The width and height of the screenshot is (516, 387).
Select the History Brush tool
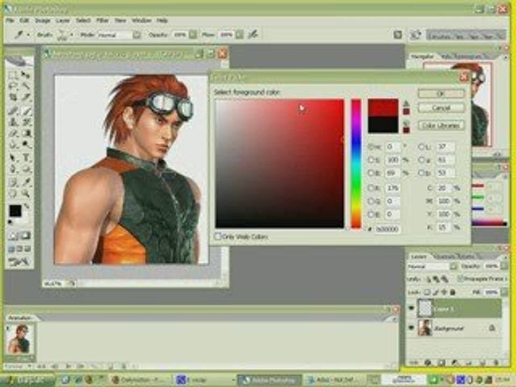26,122
